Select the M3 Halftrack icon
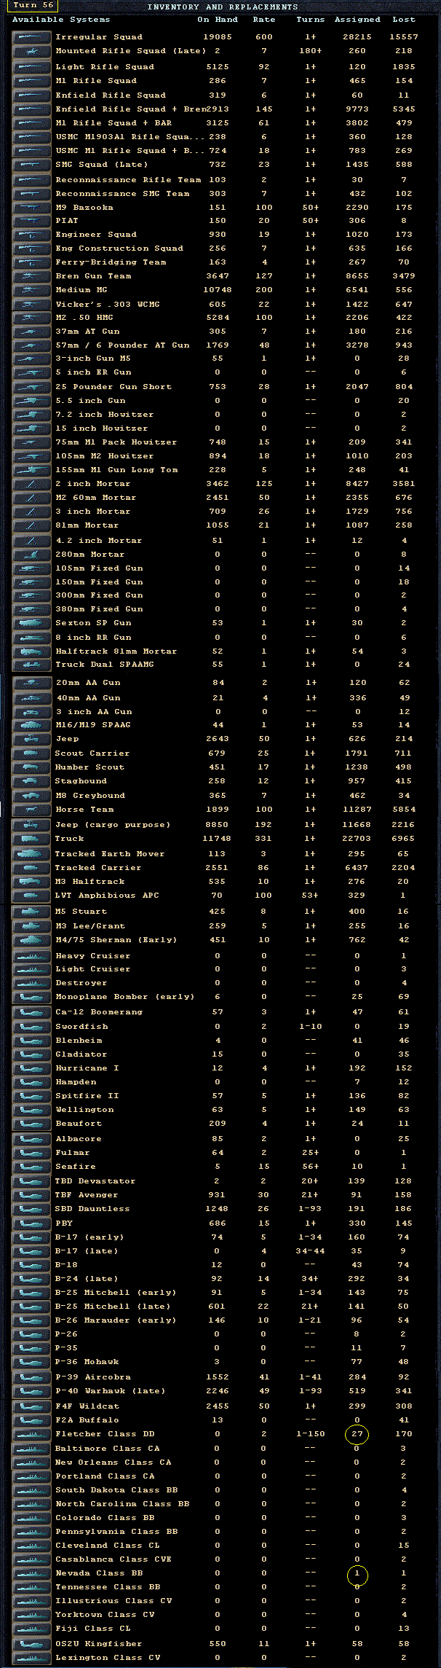441x1668 pixels. point(32,882)
